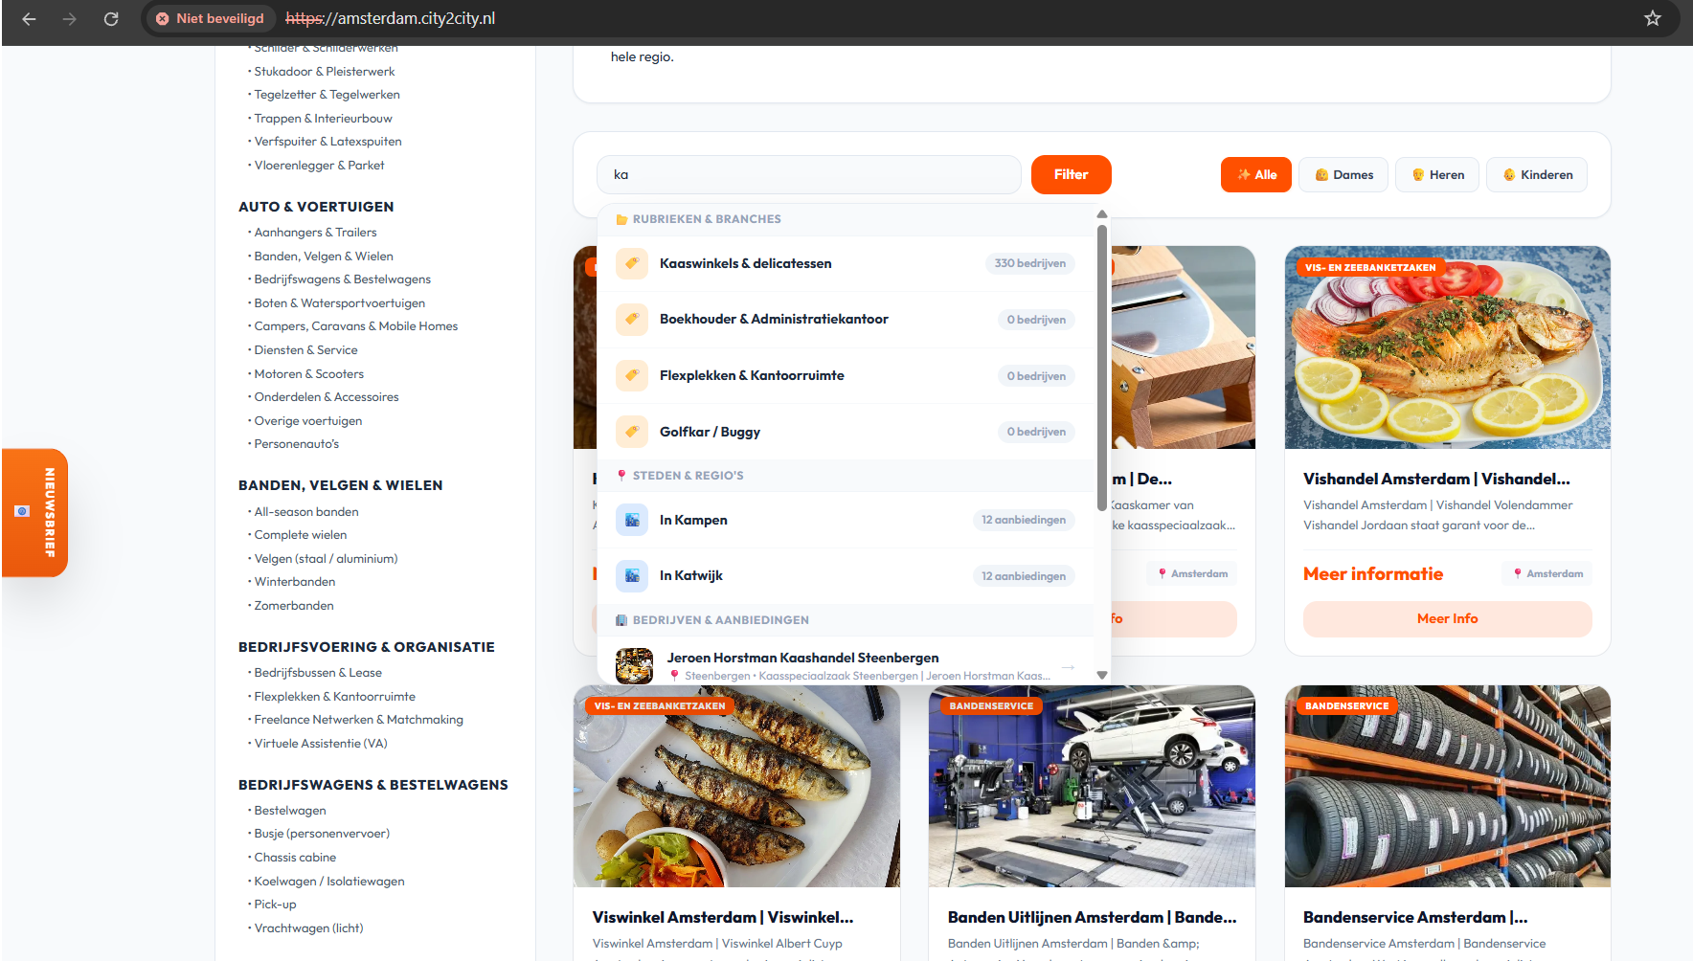The height and width of the screenshot is (961, 1693).
Task: Open Virtuele Assistentie (VA) sidebar link
Action: (320, 744)
